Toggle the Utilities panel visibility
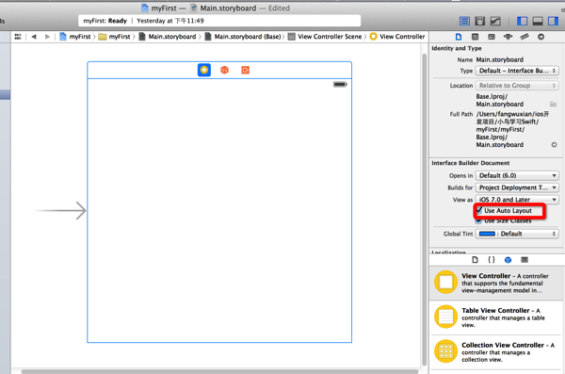This screenshot has height=374, width=565. 553,22
